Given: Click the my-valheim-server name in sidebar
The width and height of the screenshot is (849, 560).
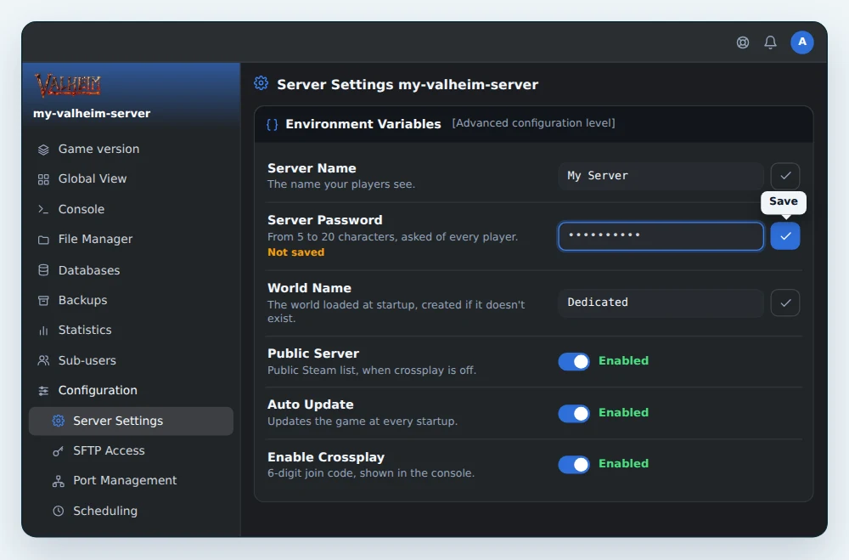Looking at the screenshot, I should [x=92, y=113].
